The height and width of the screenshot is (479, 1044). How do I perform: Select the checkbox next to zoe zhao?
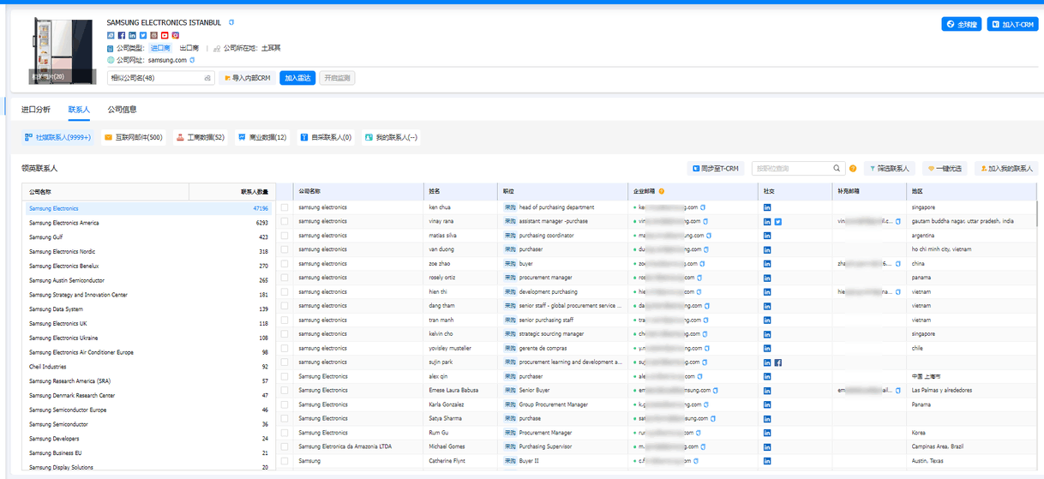[x=285, y=264]
